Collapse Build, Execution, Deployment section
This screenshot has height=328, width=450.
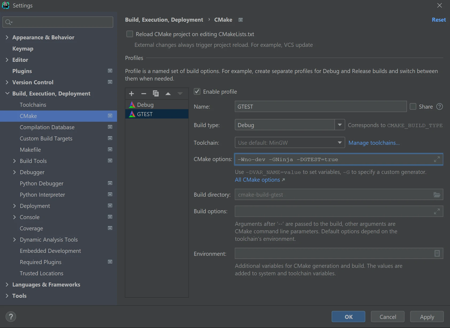(x=7, y=93)
